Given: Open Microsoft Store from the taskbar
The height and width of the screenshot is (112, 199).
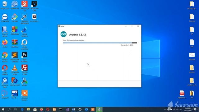Looking at the screenshot, I should 35,109.
